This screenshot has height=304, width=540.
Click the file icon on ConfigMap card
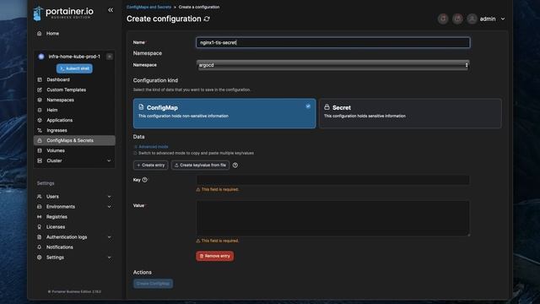pos(141,107)
